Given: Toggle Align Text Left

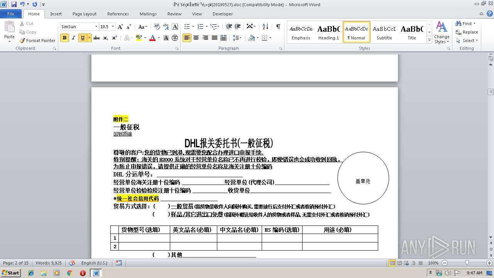Looking at the screenshot, I should [x=187, y=38].
